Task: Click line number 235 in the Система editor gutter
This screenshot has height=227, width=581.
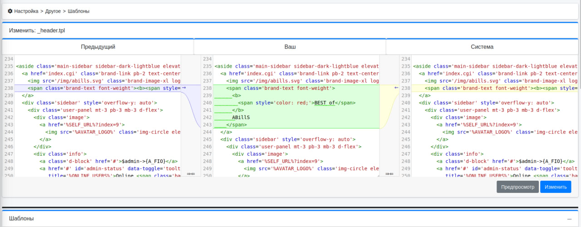Action: 406,66
